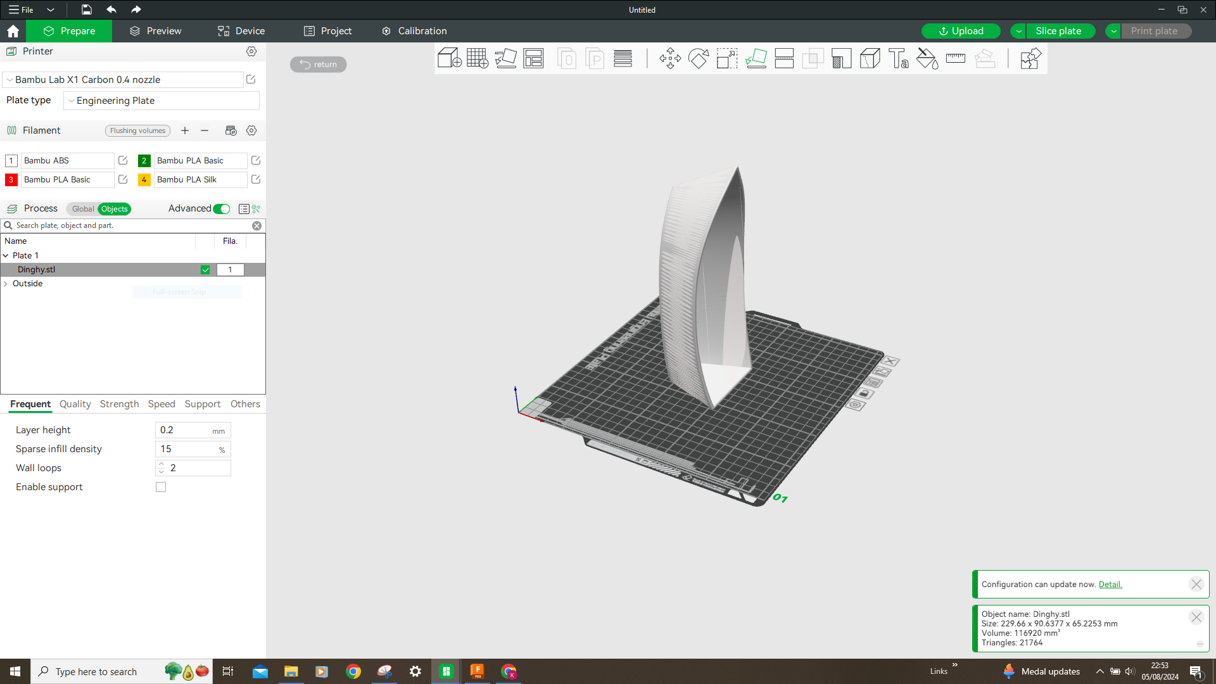Click the Layer height input field
1216x684 pixels.
[x=193, y=430]
